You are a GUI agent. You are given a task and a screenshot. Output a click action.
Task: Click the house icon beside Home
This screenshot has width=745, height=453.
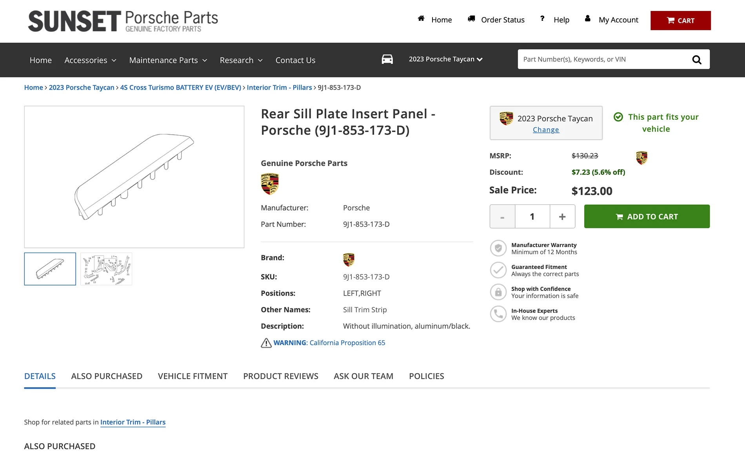421,18
